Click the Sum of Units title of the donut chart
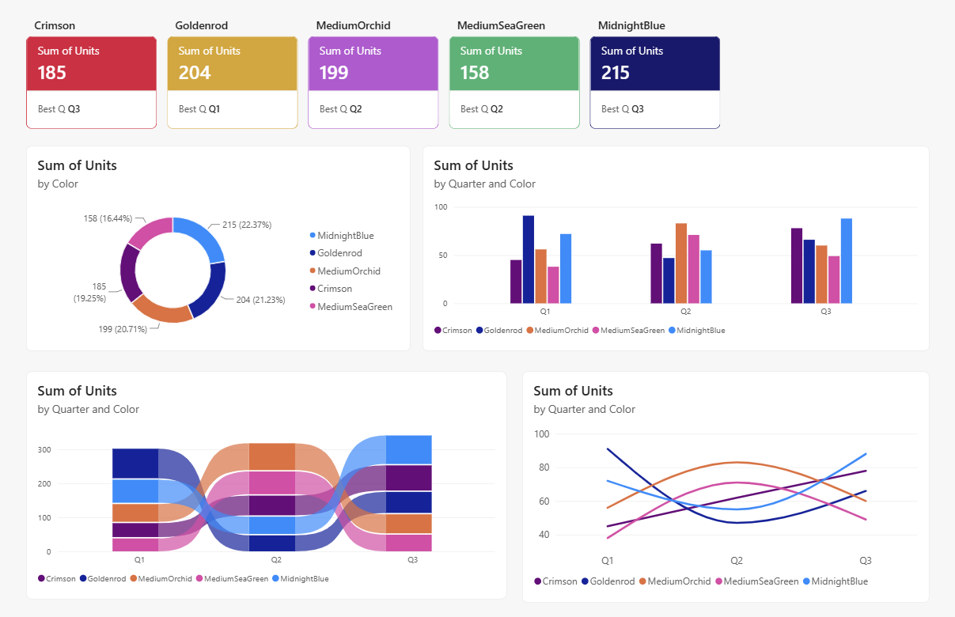This screenshot has height=617, width=955. (77, 165)
